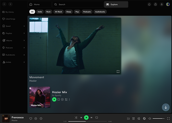This screenshot has height=123, width=172.
Task: Expand the sidebar Audiobooks section chevron
Action: pyautogui.click(x=24, y=55)
